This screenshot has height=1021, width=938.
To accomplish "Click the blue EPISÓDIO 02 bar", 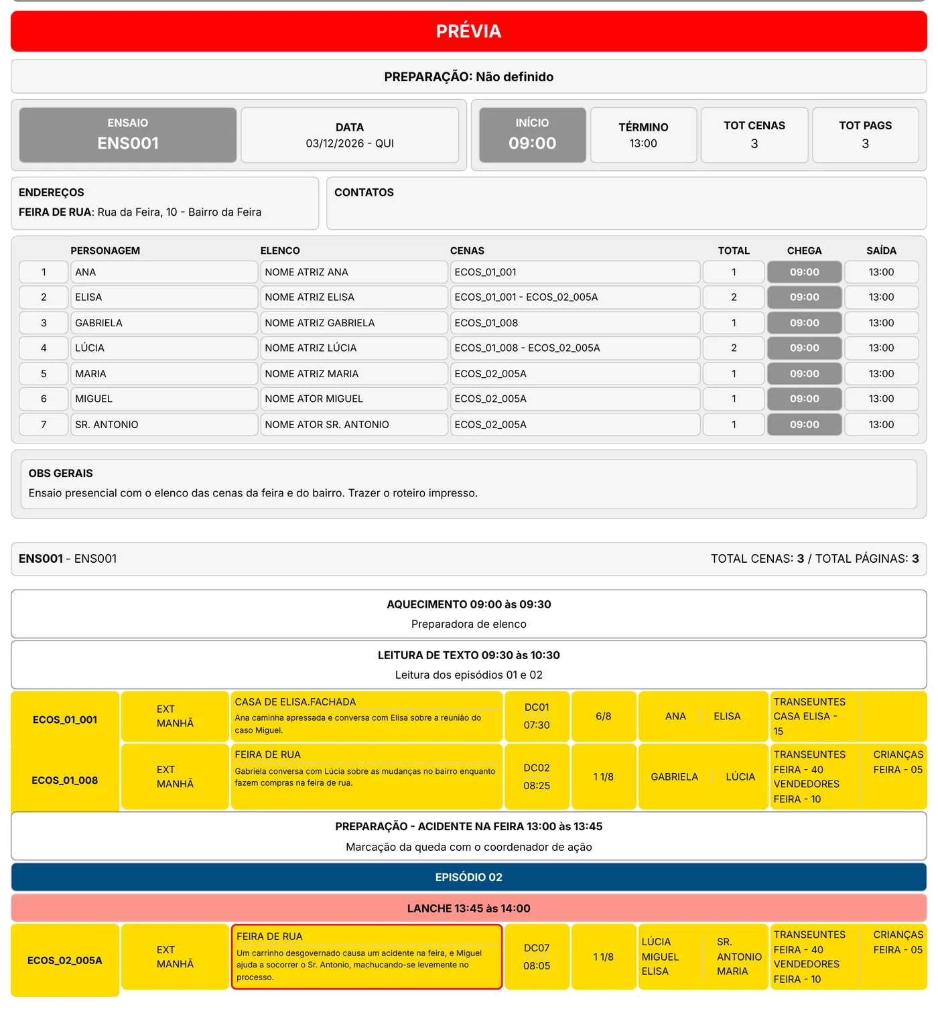I will 469,877.
